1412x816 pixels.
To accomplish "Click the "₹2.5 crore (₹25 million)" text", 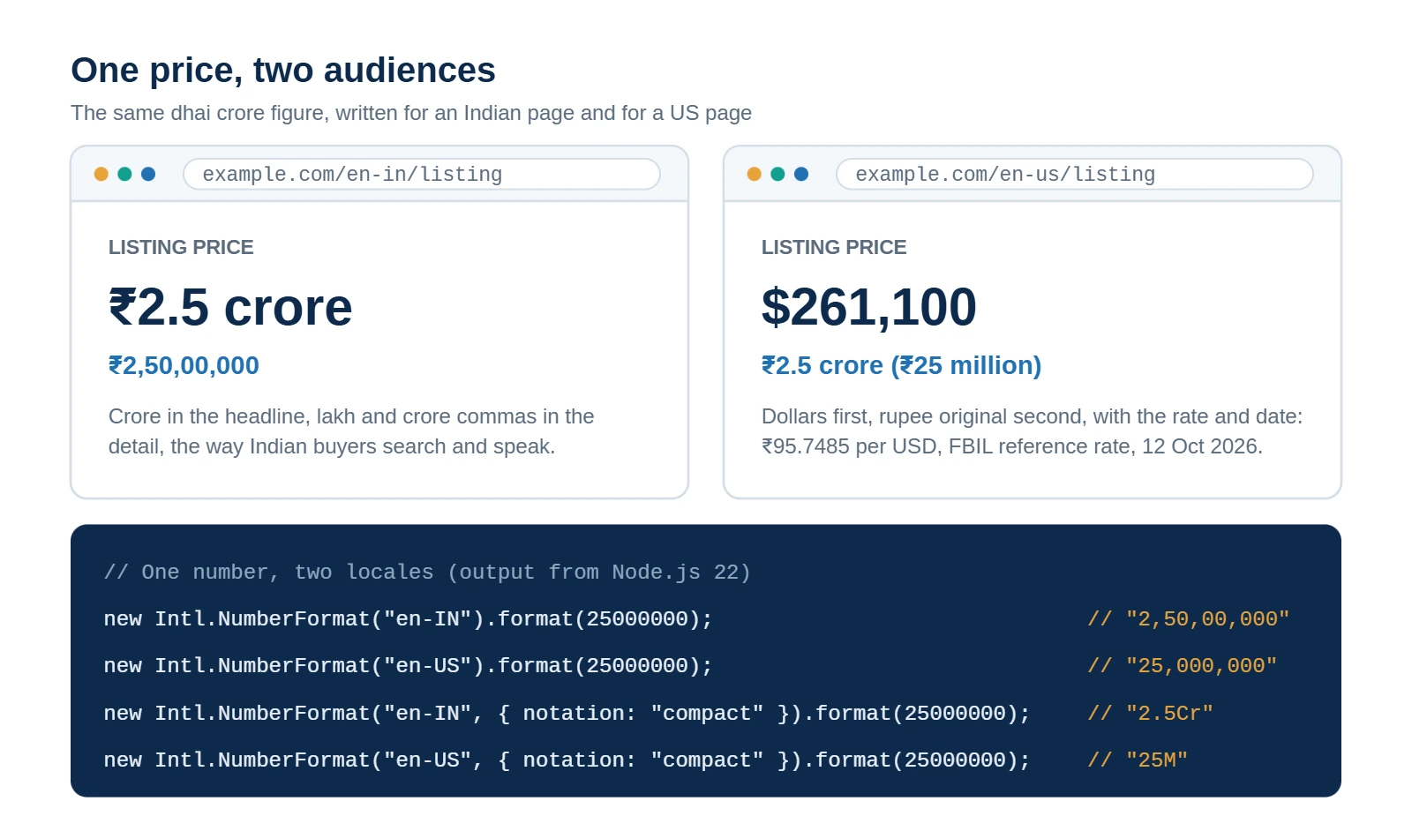I will click(901, 365).
